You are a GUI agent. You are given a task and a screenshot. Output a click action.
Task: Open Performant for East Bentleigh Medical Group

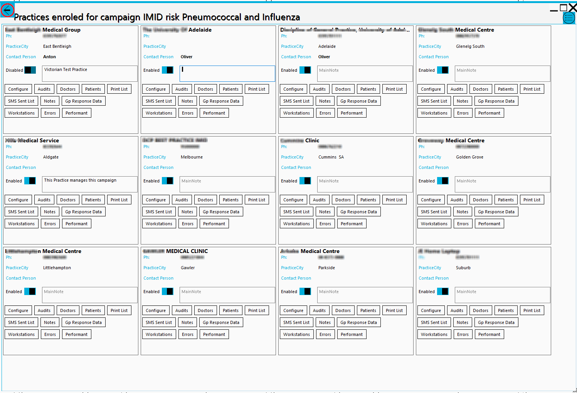tap(76, 113)
